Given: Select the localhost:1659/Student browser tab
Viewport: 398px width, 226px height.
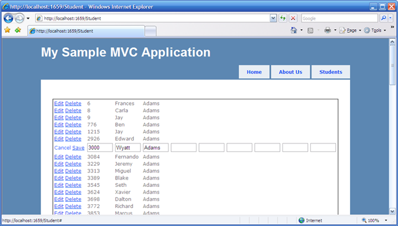Looking at the screenshot, I should [86, 31].
